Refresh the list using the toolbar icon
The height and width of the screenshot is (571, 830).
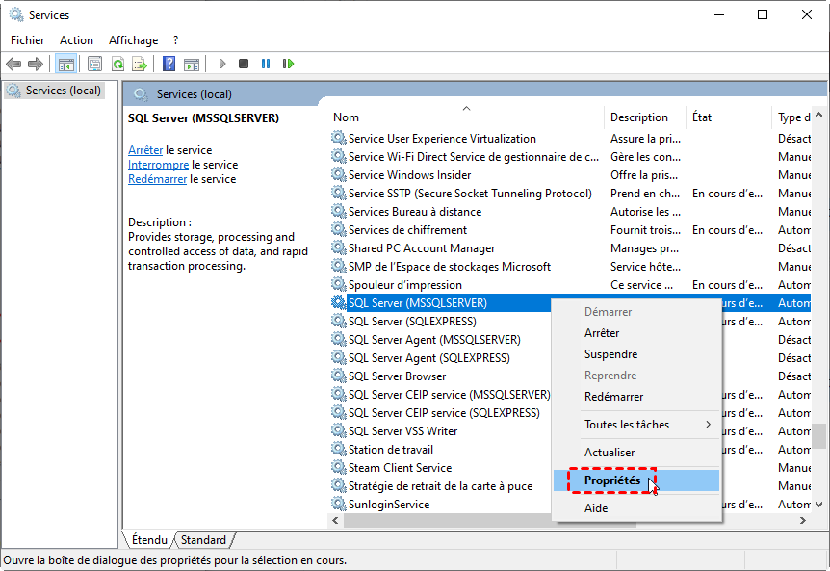(x=117, y=64)
